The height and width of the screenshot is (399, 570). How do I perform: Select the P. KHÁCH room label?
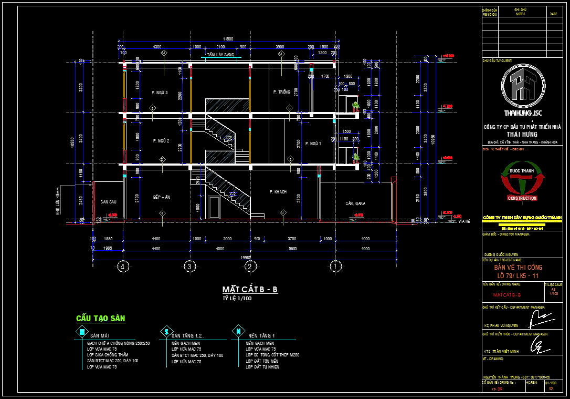coord(278,192)
